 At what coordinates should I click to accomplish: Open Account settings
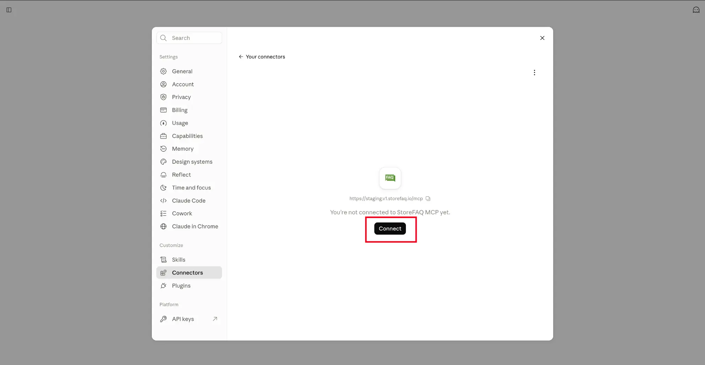(189, 84)
